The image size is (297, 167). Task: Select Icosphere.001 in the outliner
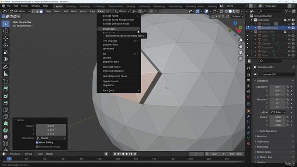[x=270, y=28]
